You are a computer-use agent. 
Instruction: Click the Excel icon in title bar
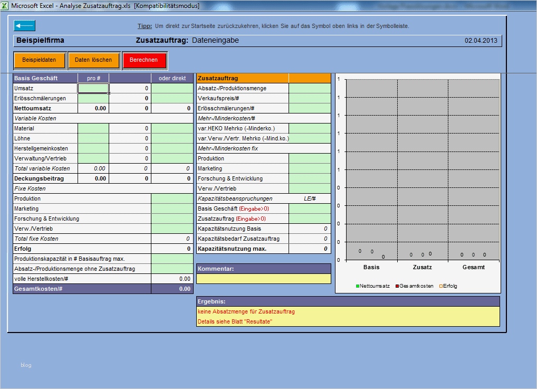point(4,5)
